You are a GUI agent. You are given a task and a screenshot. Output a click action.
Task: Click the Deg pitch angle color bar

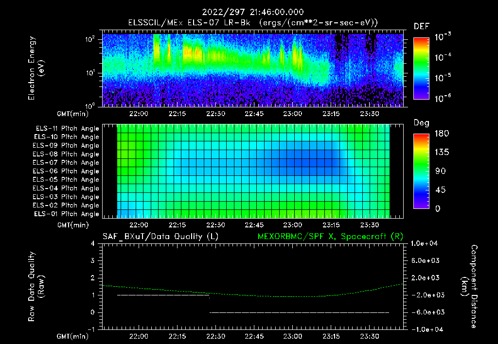[x=421, y=172]
